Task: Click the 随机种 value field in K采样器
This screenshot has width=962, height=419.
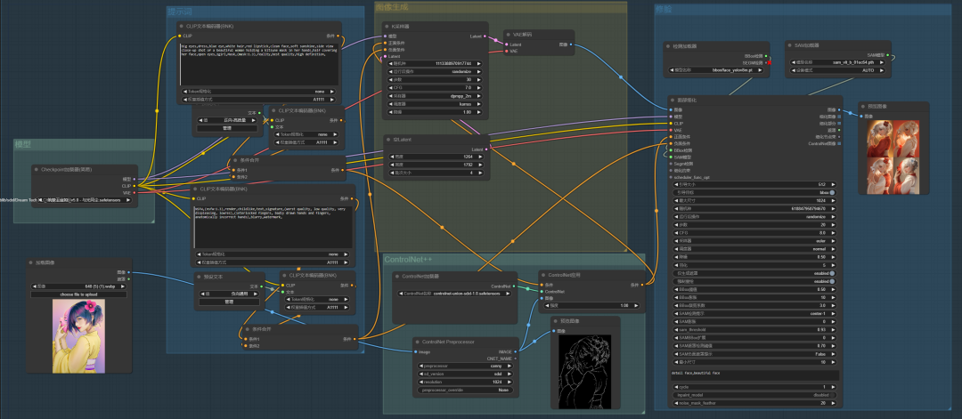Action: (x=435, y=64)
